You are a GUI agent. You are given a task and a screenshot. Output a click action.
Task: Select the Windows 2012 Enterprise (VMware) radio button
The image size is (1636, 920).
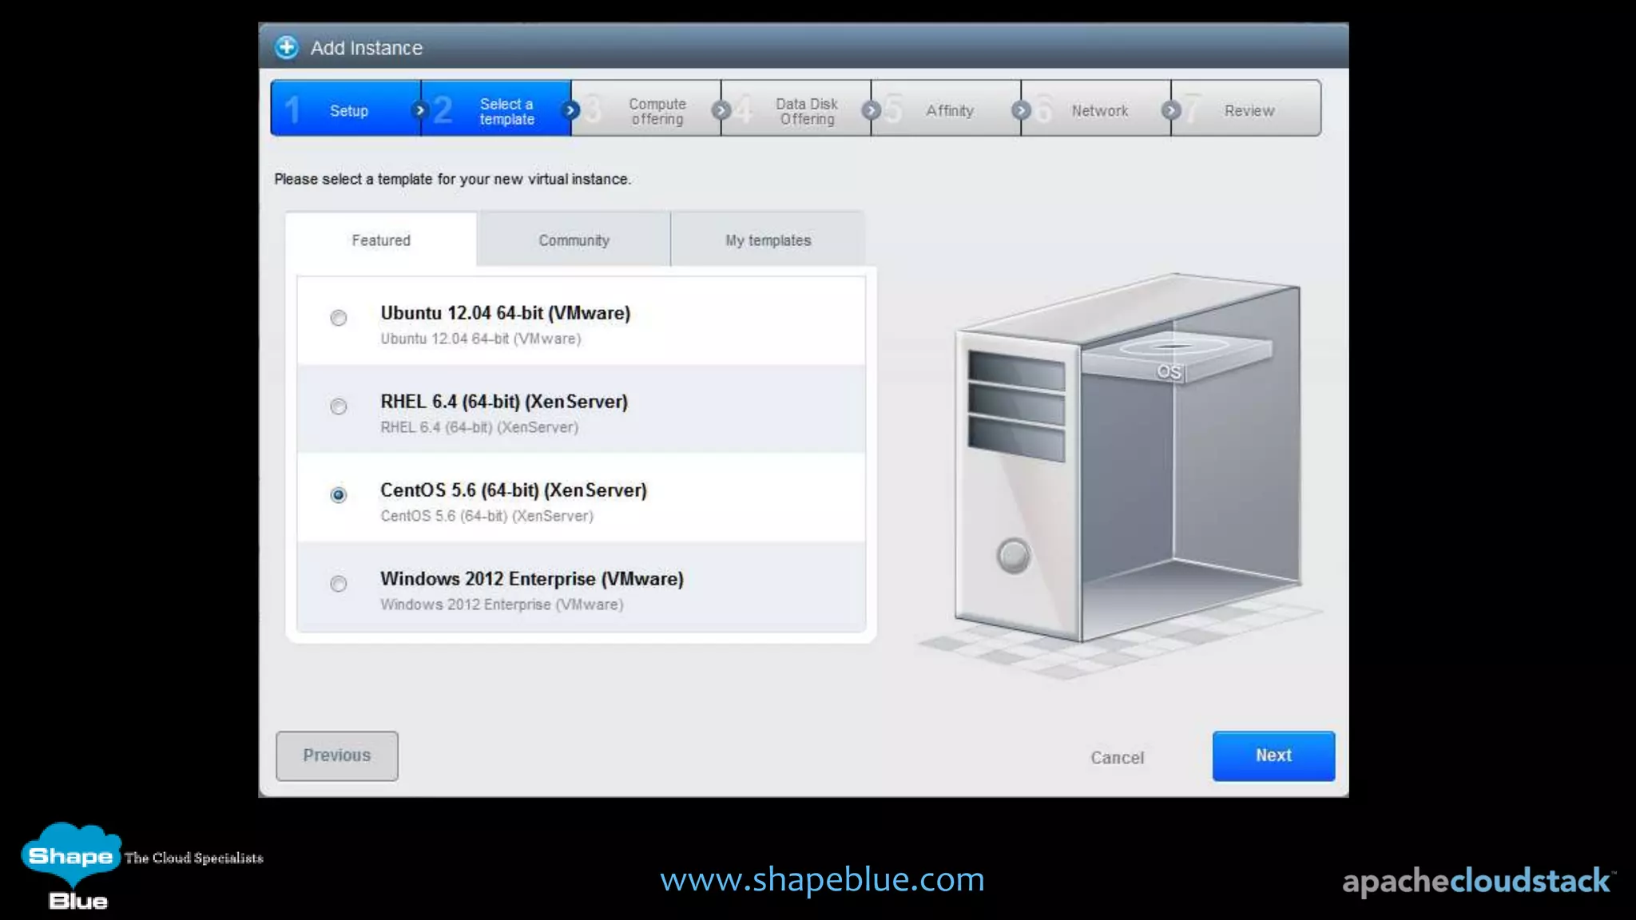339,584
